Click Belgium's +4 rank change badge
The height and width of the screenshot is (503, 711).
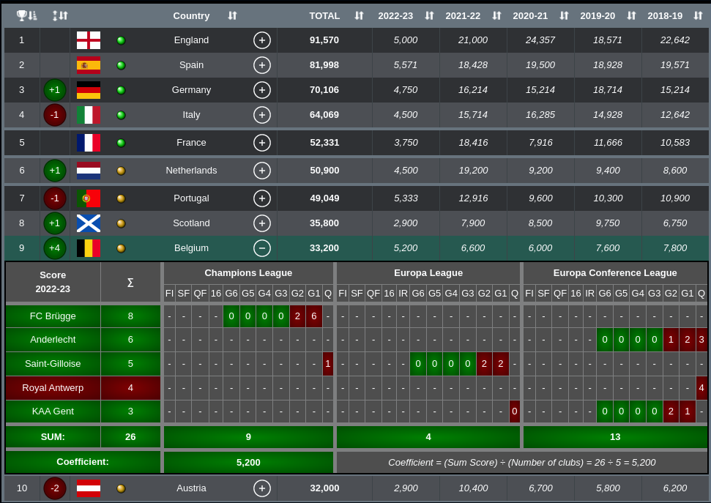(x=55, y=248)
